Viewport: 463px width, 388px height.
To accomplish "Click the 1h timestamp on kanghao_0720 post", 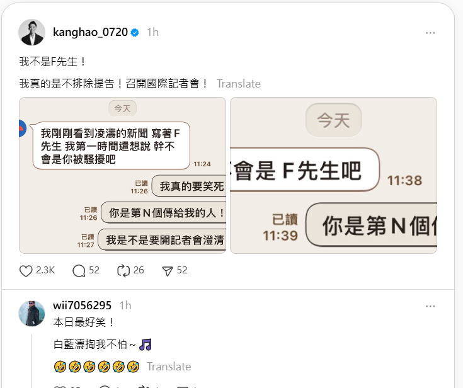I will click(x=152, y=32).
